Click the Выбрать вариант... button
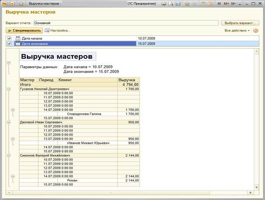The width and height of the screenshot is (265, 200). pyautogui.click(x=240, y=23)
